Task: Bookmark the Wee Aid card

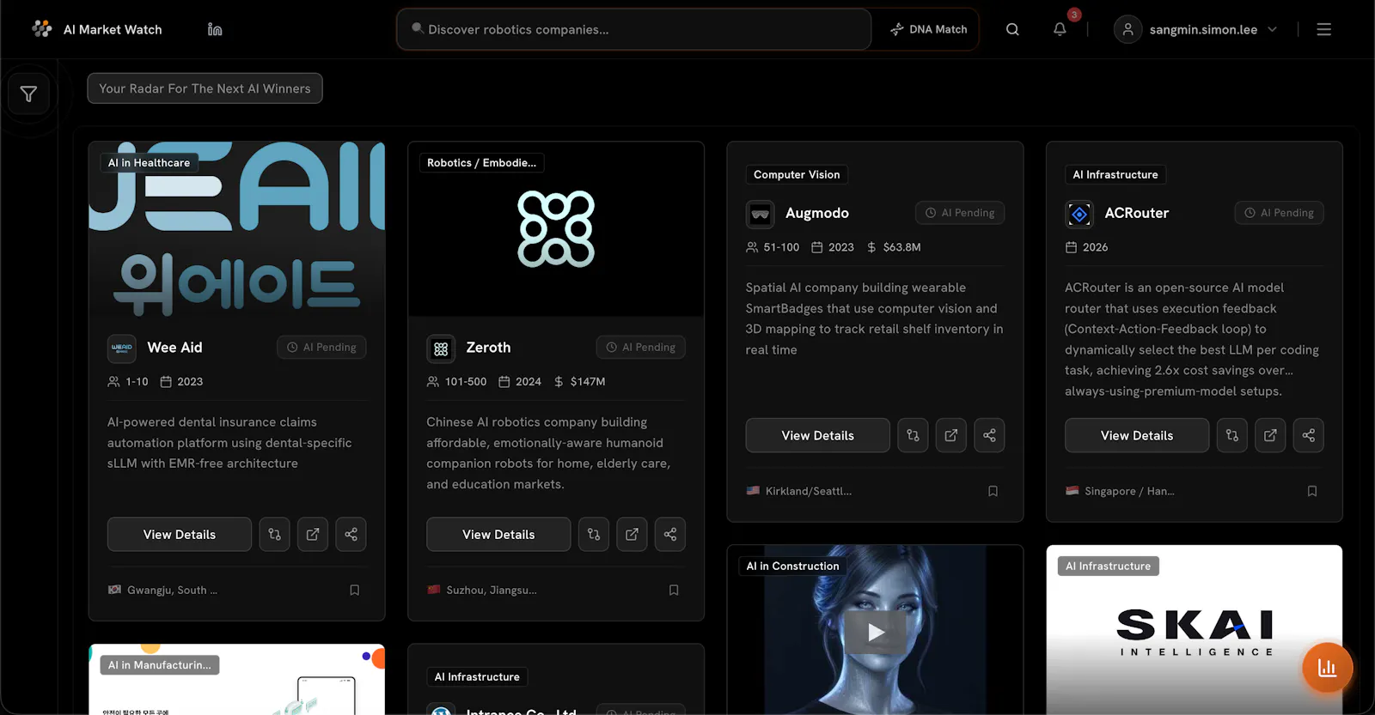Action: (354, 590)
